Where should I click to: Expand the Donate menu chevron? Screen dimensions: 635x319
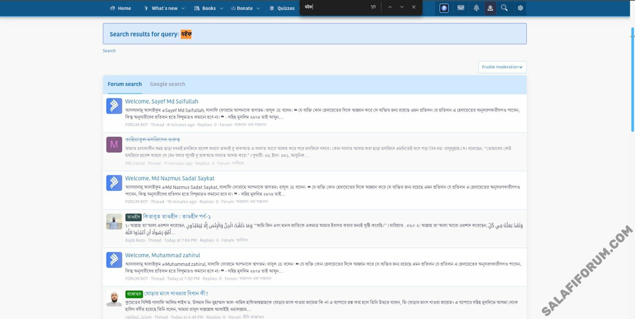pos(258,8)
